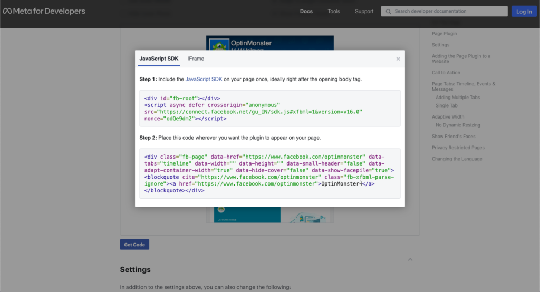Click the Meta for Developers logo
Screen dimensions: 540x292
coord(44,11)
